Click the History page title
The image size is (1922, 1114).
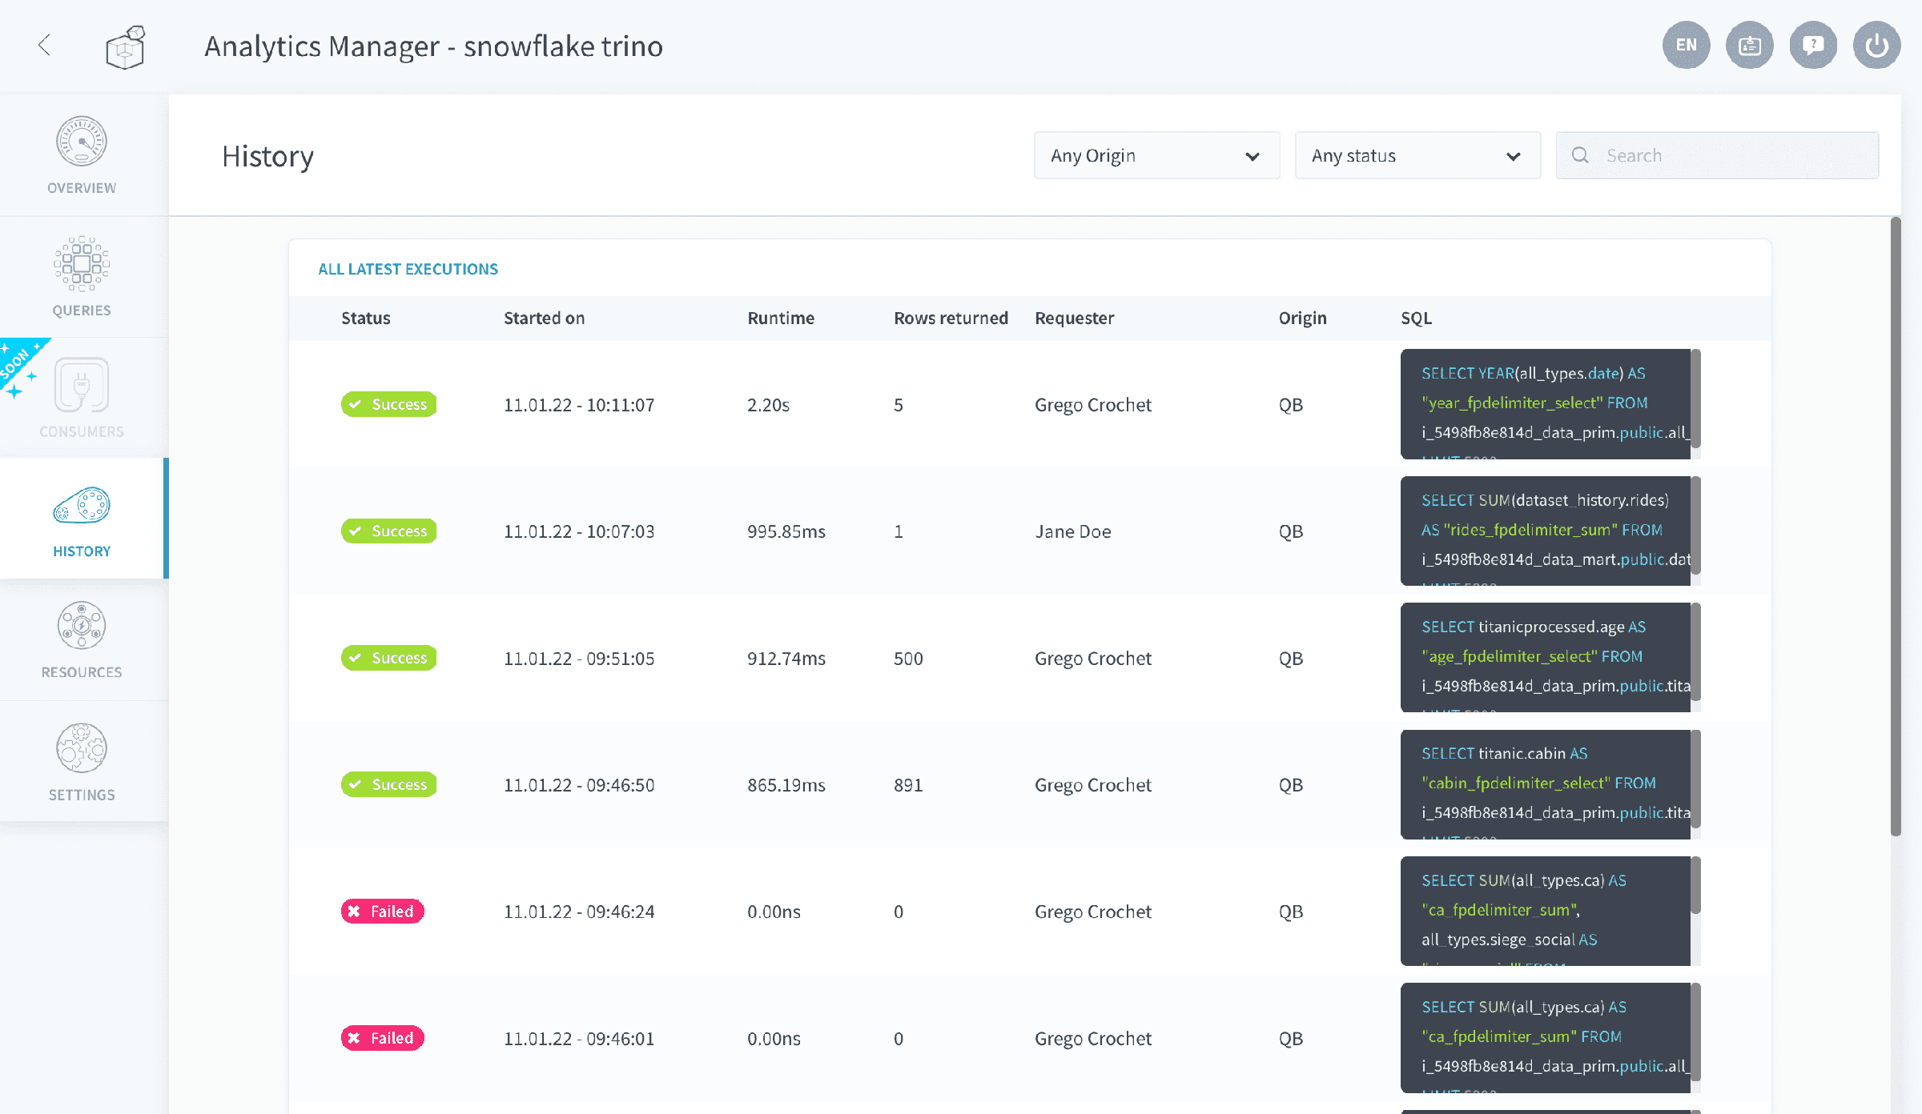pos(267,156)
